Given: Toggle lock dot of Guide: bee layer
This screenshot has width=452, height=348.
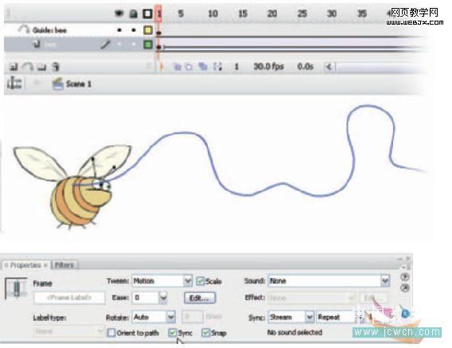Looking at the screenshot, I should pyautogui.click(x=133, y=30).
